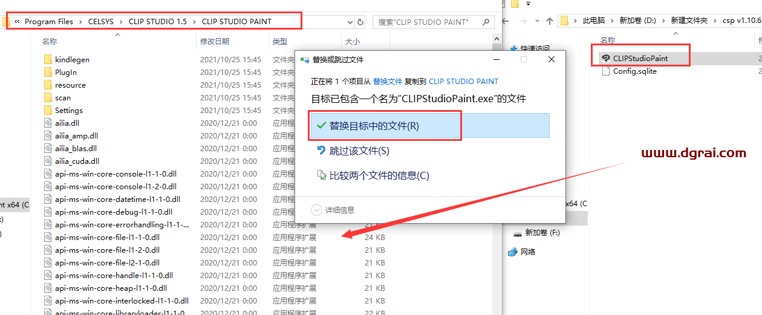Click folder icon in right window title bar
This screenshot has width=762, height=315.
tap(515, 3)
